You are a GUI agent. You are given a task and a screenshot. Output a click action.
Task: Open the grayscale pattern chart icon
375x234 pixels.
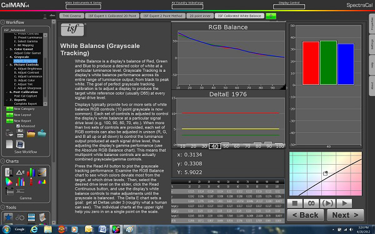(x=9, y=172)
